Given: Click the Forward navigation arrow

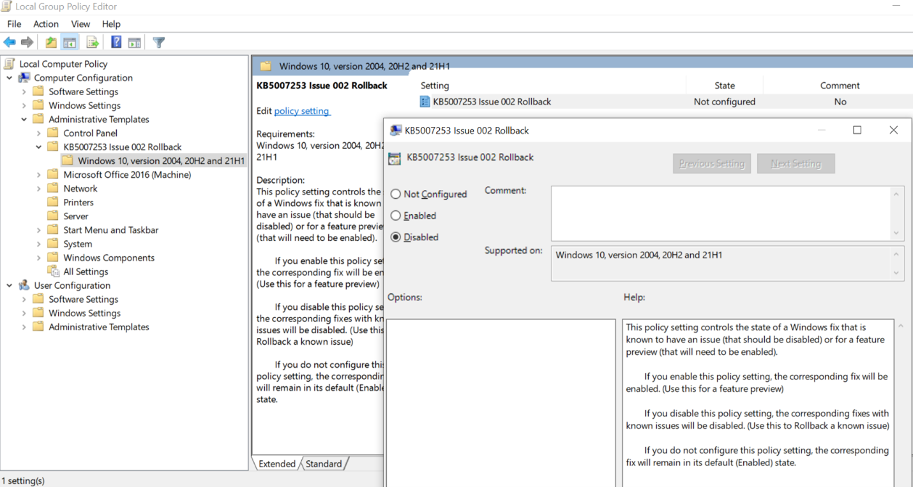Looking at the screenshot, I should pos(27,42).
